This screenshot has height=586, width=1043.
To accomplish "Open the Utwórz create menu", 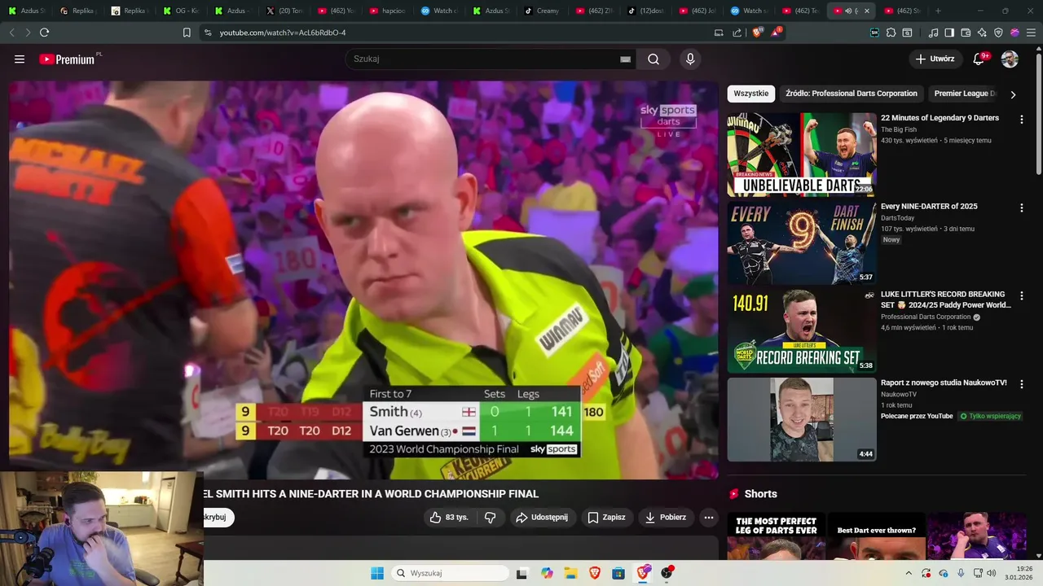I will tap(935, 59).
